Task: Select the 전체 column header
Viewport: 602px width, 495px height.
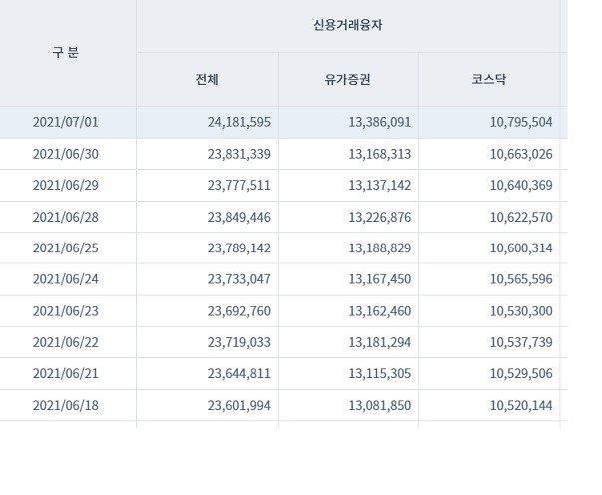Action: click(207, 80)
